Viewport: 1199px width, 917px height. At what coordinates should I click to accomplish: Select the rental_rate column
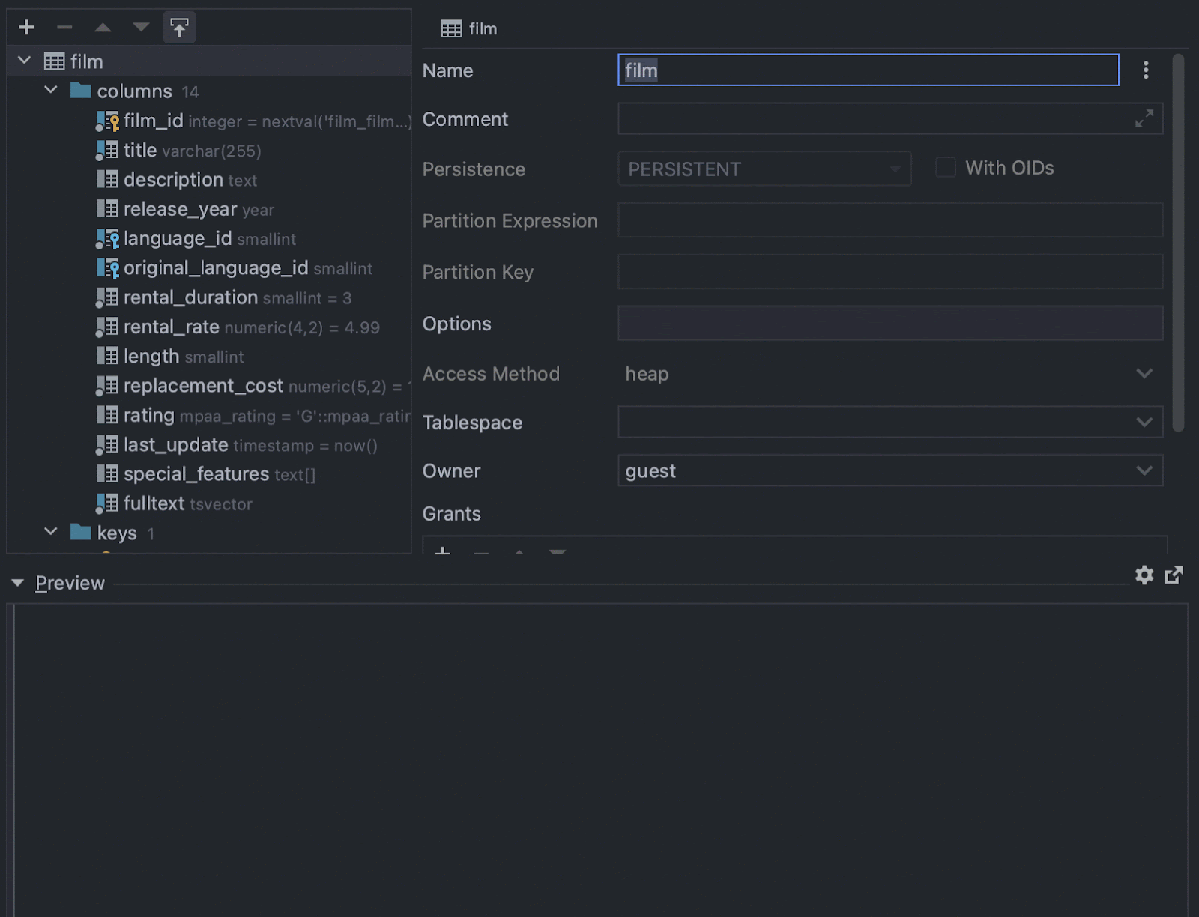(171, 327)
